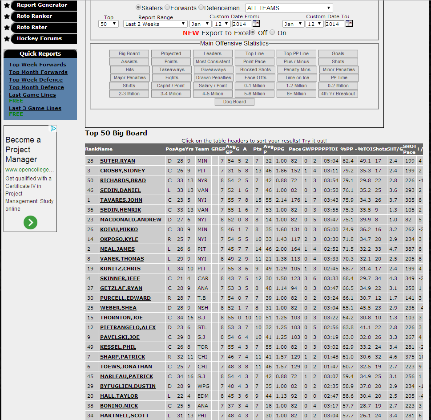Open player THORNTON,JOE
This screenshot has width=431, height=420.
coord(121,318)
